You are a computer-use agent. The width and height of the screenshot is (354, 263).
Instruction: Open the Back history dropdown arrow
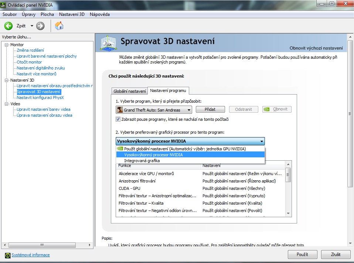click(x=32, y=26)
